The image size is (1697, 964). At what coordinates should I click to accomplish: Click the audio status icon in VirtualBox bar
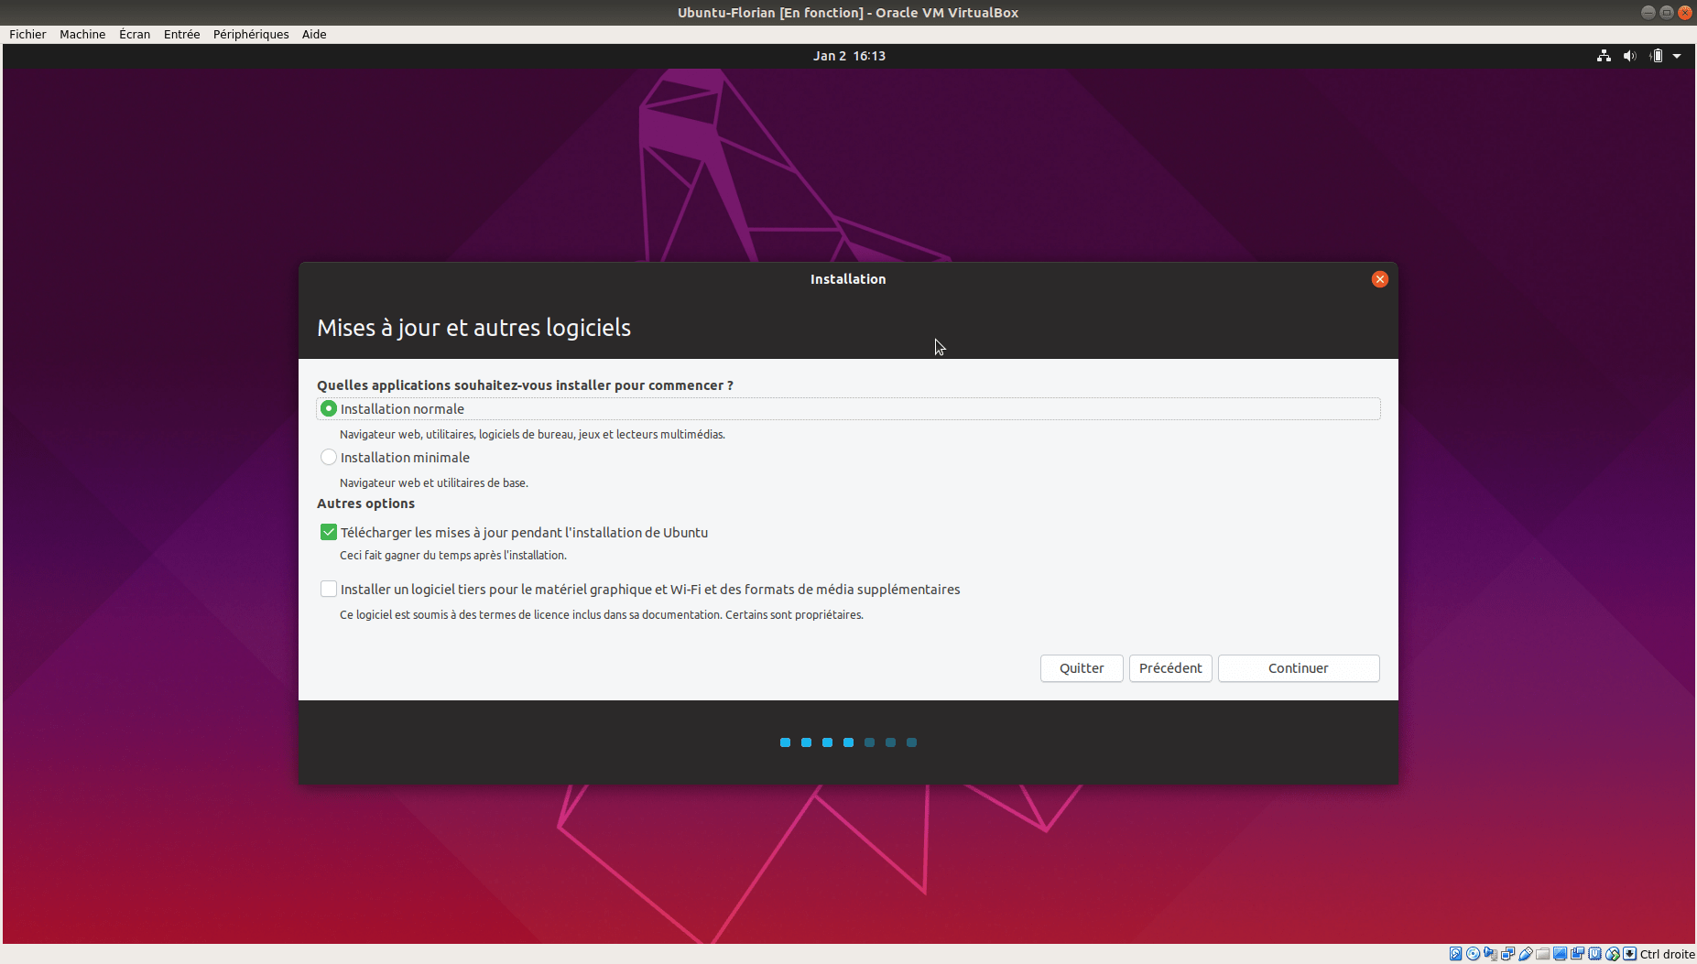(1490, 954)
